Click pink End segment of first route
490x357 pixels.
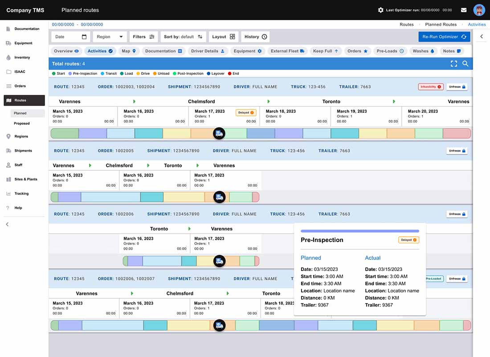457,133
